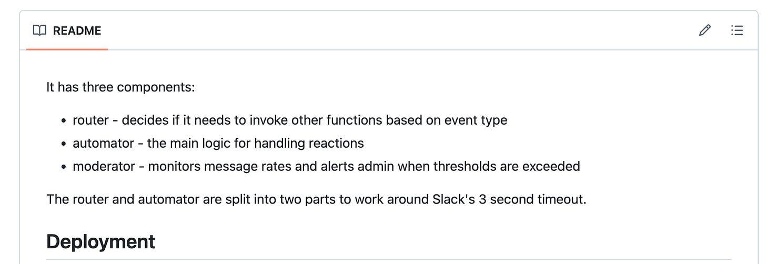Edit the README using the pencil icon

(704, 31)
